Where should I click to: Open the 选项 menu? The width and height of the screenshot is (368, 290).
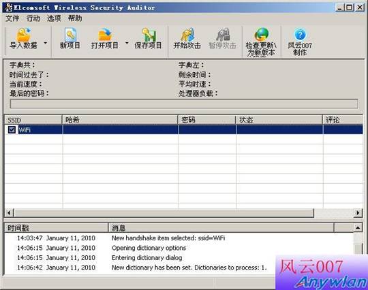click(x=54, y=18)
